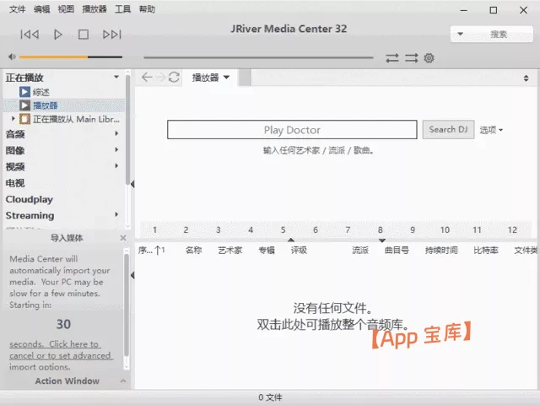Image resolution: width=540 pixels, height=405 pixels.
Task: Collapse the sidebar with upper left arrow
Action: [132, 184]
